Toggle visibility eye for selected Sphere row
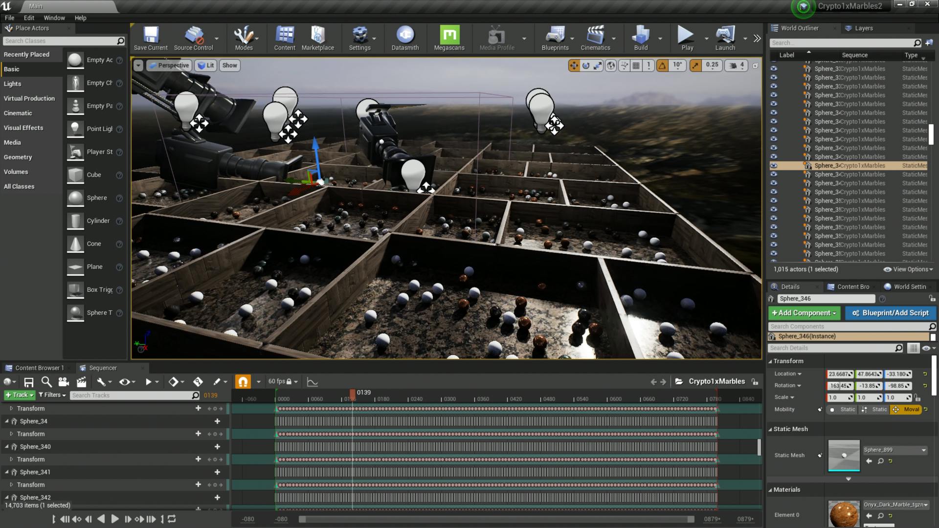The width and height of the screenshot is (939, 528). point(774,166)
